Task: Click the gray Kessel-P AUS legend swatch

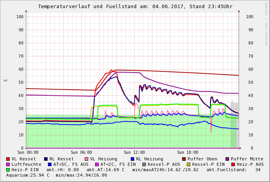Action: pyautogui.click(x=144, y=164)
